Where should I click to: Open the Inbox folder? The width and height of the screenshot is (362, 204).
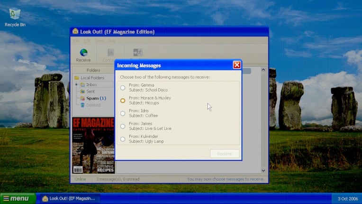[91, 84]
